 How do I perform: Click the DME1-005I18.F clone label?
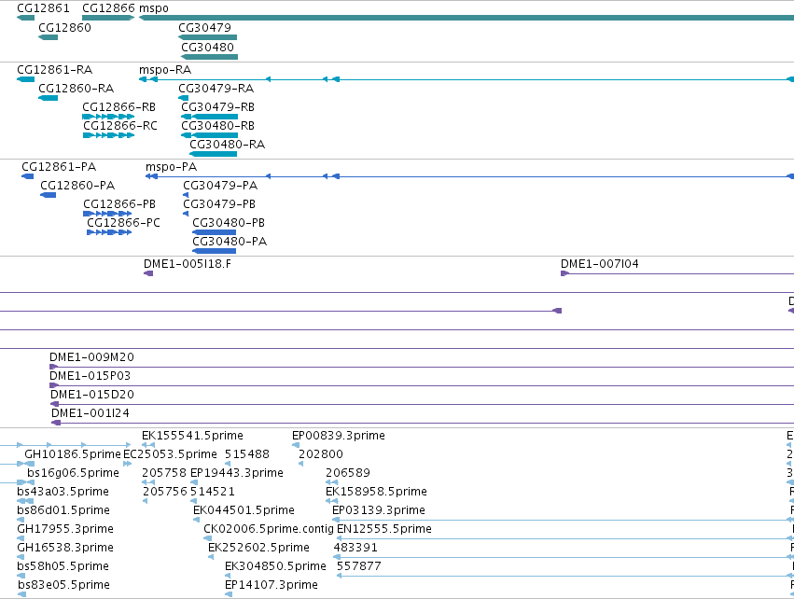point(188,264)
